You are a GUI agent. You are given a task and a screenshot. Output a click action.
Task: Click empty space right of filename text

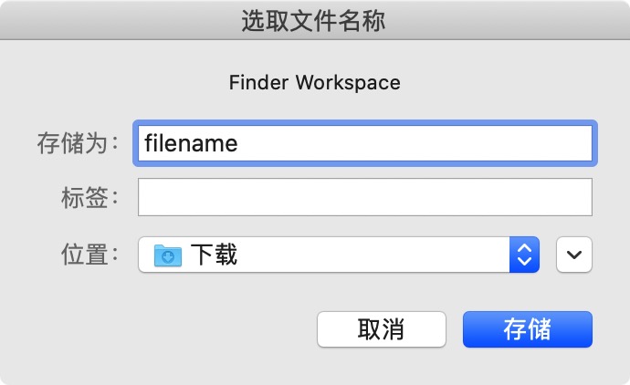point(411,143)
